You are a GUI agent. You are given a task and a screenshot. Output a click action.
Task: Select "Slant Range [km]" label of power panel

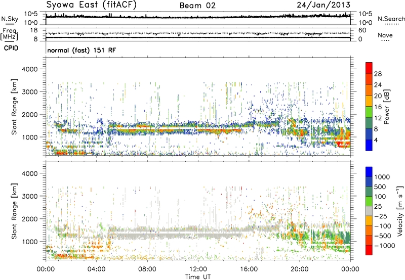point(14,107)
